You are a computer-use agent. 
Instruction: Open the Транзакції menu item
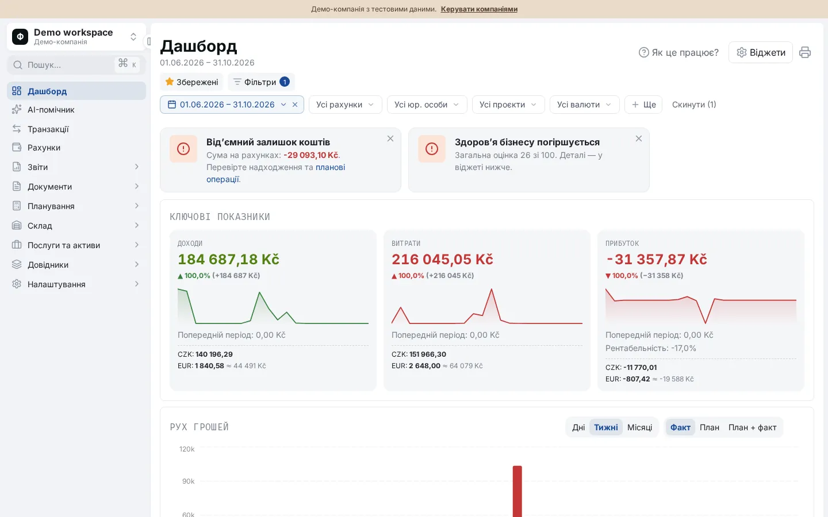pos(76,129)
